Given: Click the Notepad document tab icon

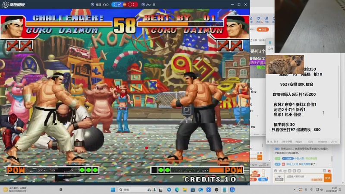Looking at the screenshot, I should (270, 43).
